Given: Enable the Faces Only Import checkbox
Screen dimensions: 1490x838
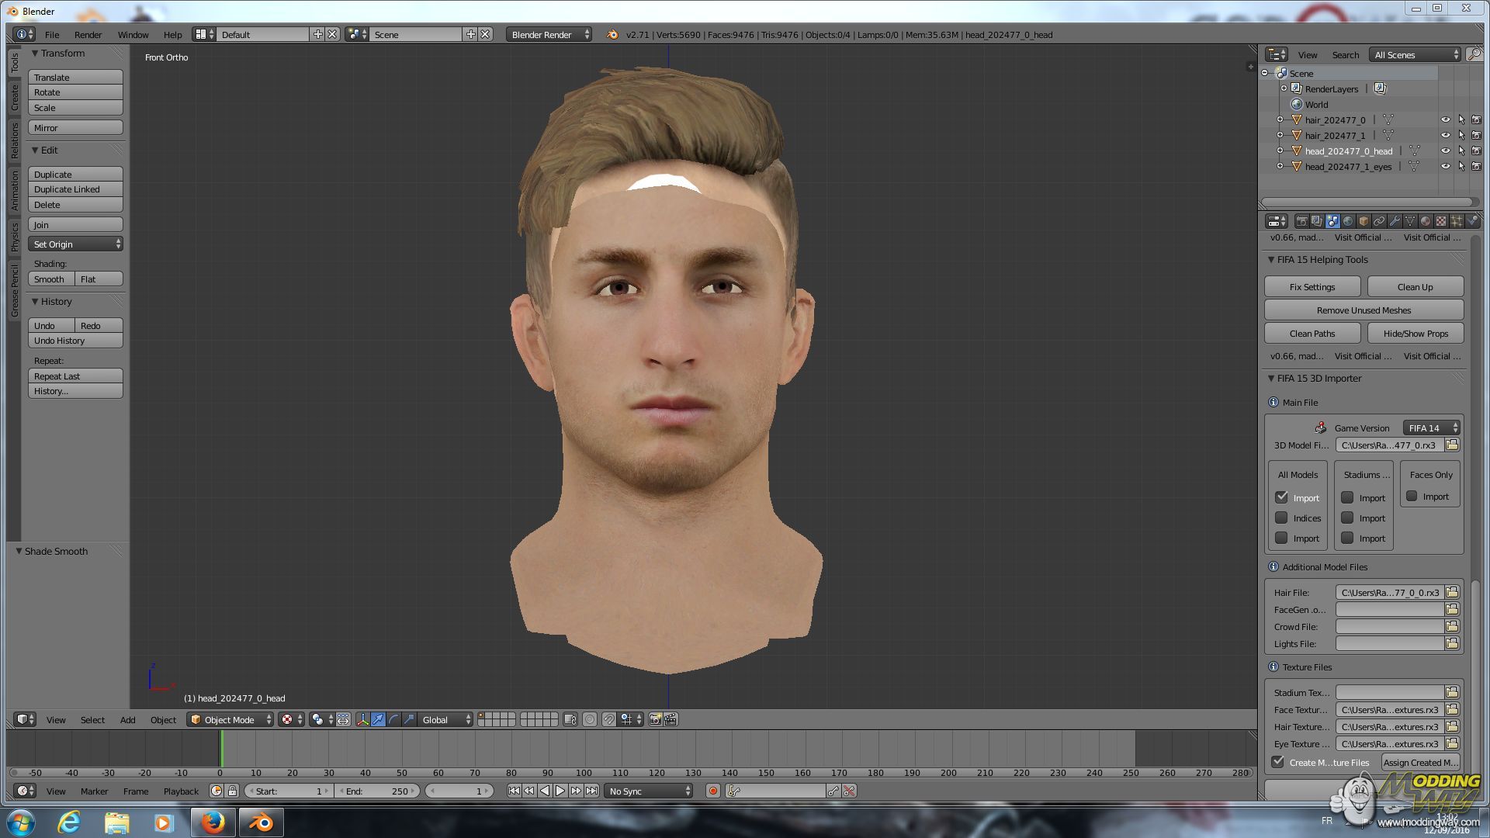Looking at the screenshot, I should (1412, 497).
